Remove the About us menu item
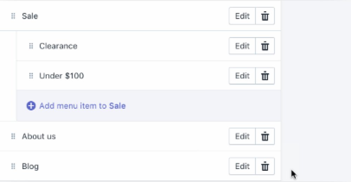The width and height of the screenshot is (351, 182). [265, 136]
